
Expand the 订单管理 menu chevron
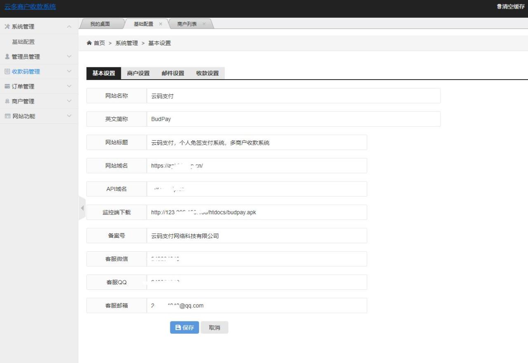(69, 86)
